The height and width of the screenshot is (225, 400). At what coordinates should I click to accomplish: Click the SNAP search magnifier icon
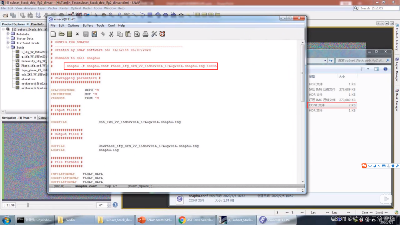tap(356, 8)
